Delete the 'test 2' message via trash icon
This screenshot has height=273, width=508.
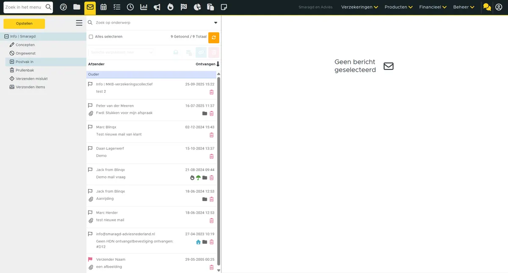(x=212, y=92)
